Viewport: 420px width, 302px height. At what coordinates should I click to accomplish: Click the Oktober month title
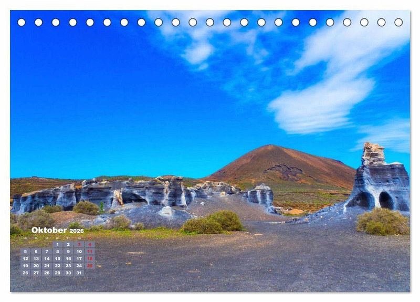coord(49,230)
